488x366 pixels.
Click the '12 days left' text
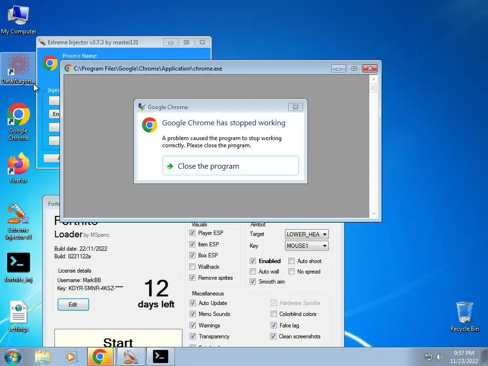click(156, 294)
